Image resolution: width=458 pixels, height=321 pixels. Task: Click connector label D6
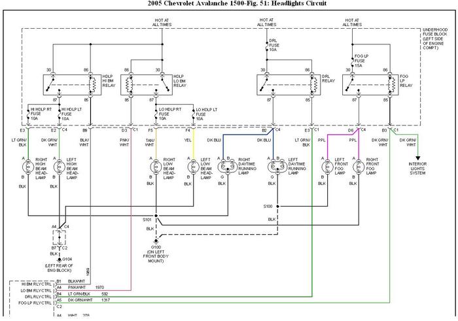[x=351, y=131]
